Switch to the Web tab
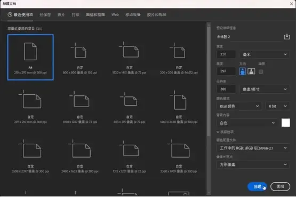The image size is (296, 197). [x=115, y=14]
